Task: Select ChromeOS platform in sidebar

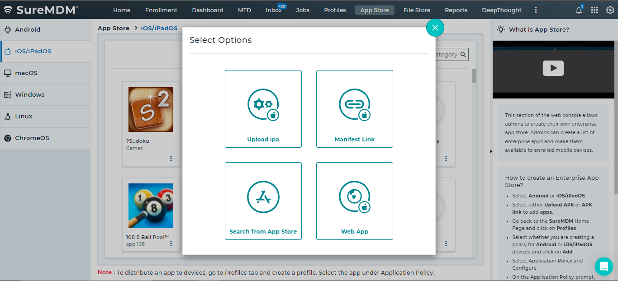Action: click(45, 138)
